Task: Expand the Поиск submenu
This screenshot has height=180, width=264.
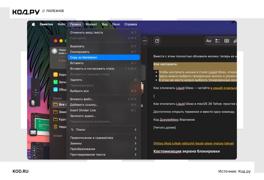Action: pos(103,130)
